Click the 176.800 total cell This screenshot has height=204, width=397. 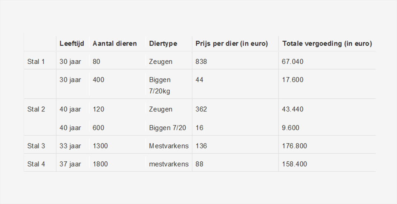[x=295, y=146]
